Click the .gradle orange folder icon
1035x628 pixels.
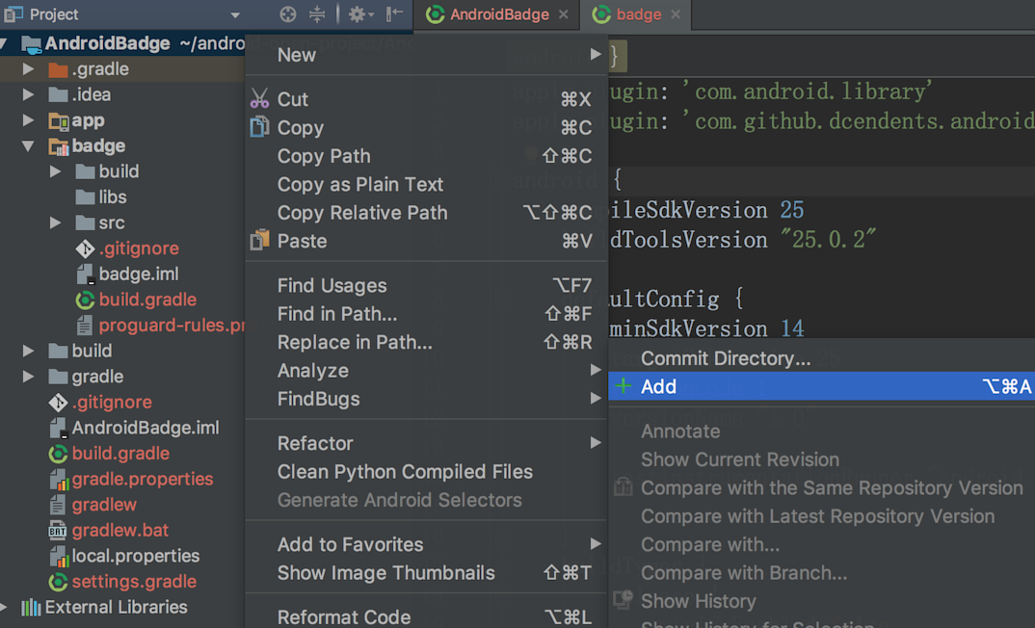coord(58,69)
